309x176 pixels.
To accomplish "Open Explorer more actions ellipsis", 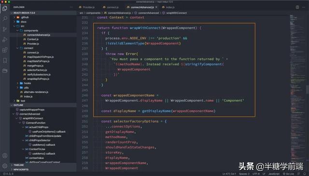I will pyautogui.click(x=71, y=7).
